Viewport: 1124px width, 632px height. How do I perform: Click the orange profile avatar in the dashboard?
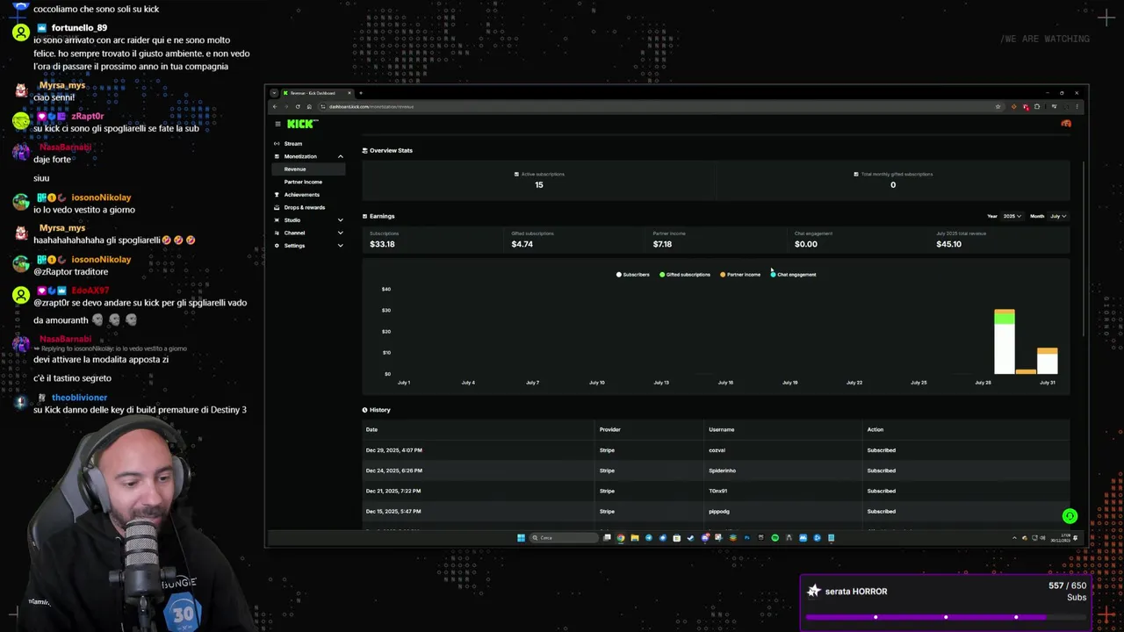click(1066, 124)
